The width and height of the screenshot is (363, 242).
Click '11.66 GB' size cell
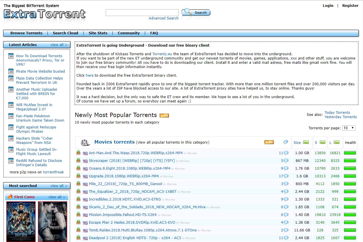coord(302,230)
